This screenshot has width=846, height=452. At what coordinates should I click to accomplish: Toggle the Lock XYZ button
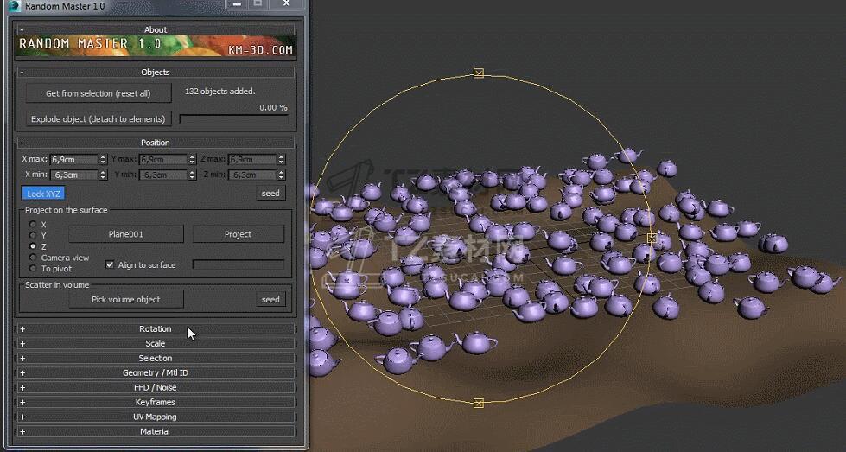pyautogui.click(x=43, y=194)
